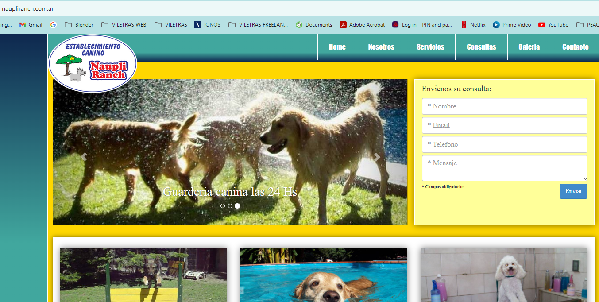Open the dog jumping agility obstacle thumbnail

pos(143,275)
